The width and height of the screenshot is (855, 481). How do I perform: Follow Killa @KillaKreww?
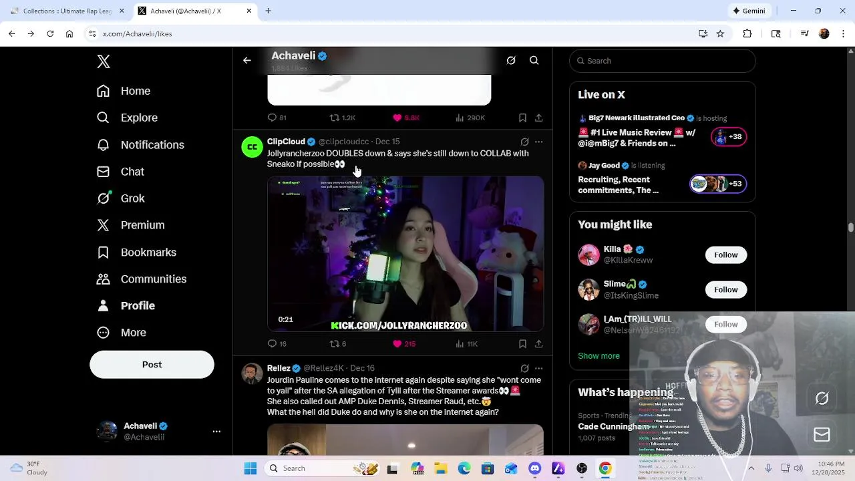pyautogui.click(x=725, y=255)
